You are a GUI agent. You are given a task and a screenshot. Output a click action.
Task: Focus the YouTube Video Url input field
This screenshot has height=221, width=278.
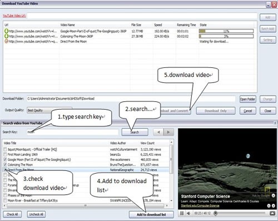pyautogui.click(x=142, y=16)
